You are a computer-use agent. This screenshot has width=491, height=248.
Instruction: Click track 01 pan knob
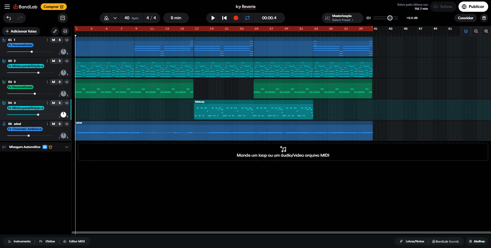pyautogui.click(x=63, y=51)
